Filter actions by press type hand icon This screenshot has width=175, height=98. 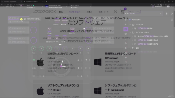coord(167,14)
